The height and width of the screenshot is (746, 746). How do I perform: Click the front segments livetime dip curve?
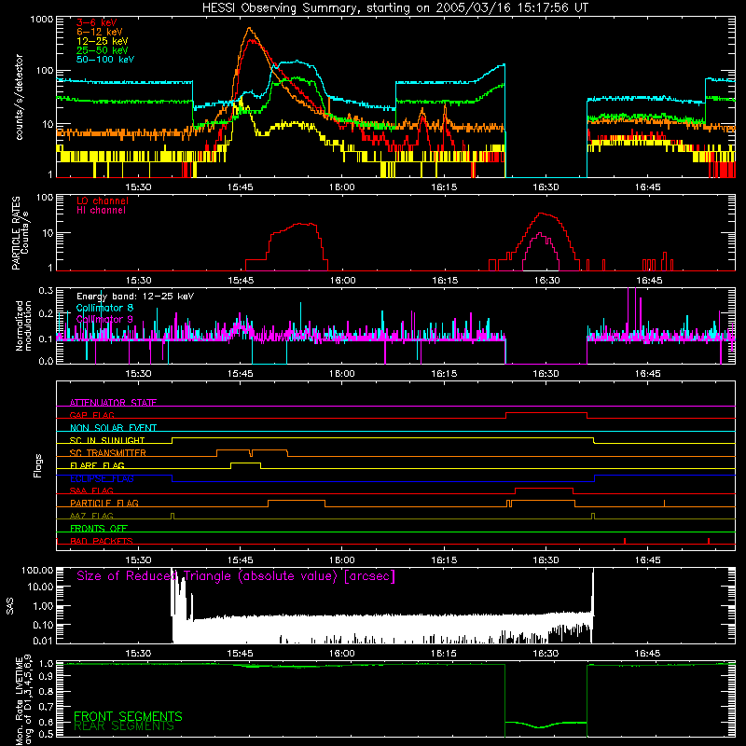546,725
